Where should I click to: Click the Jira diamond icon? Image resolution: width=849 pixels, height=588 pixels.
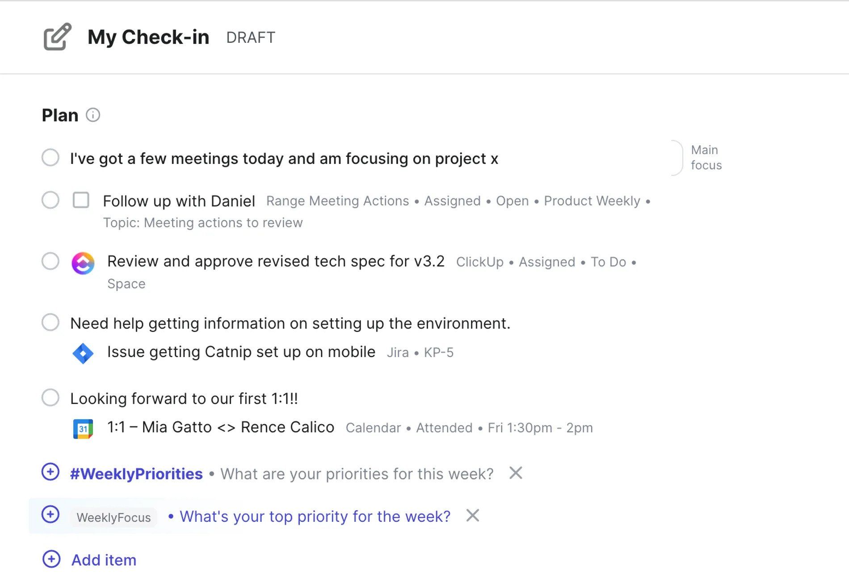[x=83, y=353]
